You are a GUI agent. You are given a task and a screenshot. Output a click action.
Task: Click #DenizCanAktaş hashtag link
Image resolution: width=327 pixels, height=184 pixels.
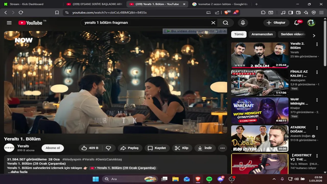pyautogui.click(x=109, y=159)
